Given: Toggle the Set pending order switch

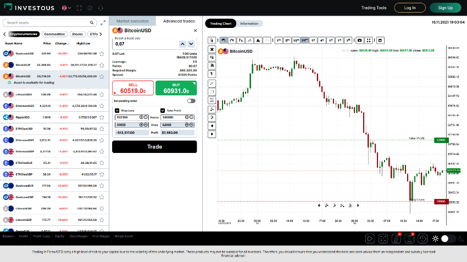Looking at the screenshot, I should 191,101.
